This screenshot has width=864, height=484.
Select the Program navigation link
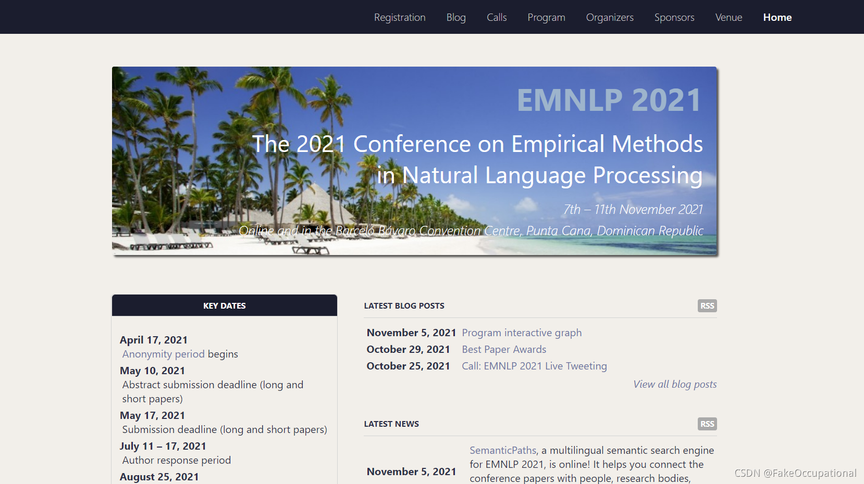546,17
